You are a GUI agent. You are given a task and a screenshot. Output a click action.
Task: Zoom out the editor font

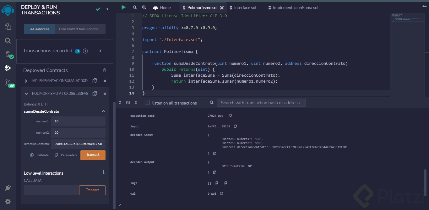[x=135, y=8]
